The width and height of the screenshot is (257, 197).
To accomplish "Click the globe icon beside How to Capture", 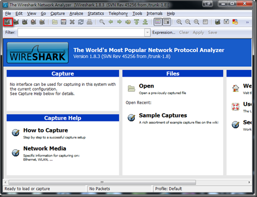I will (15, 132).
